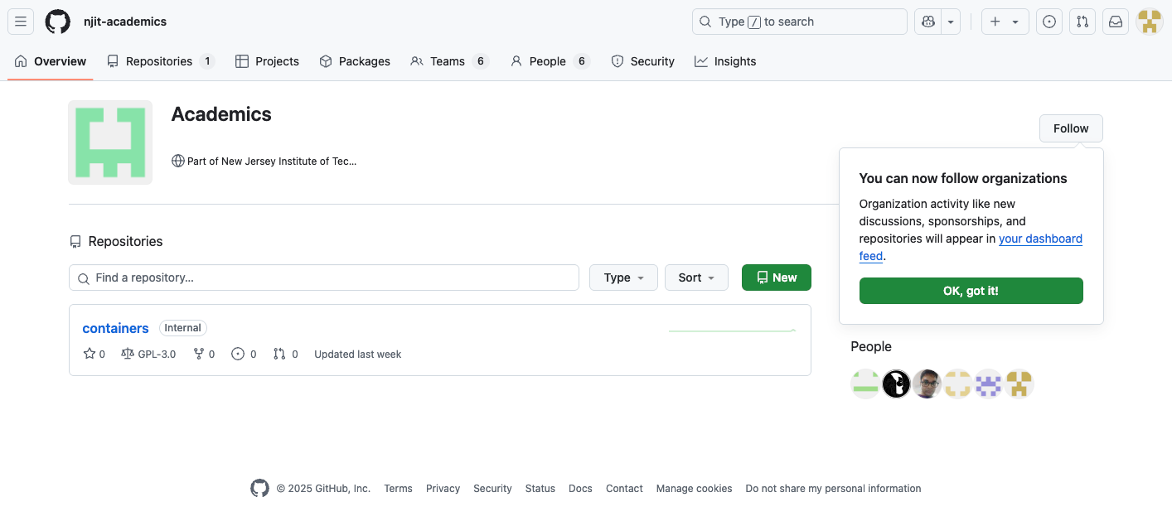Open the Privacy footer link
The image size is (1172, 526).
tap(443, 489)
